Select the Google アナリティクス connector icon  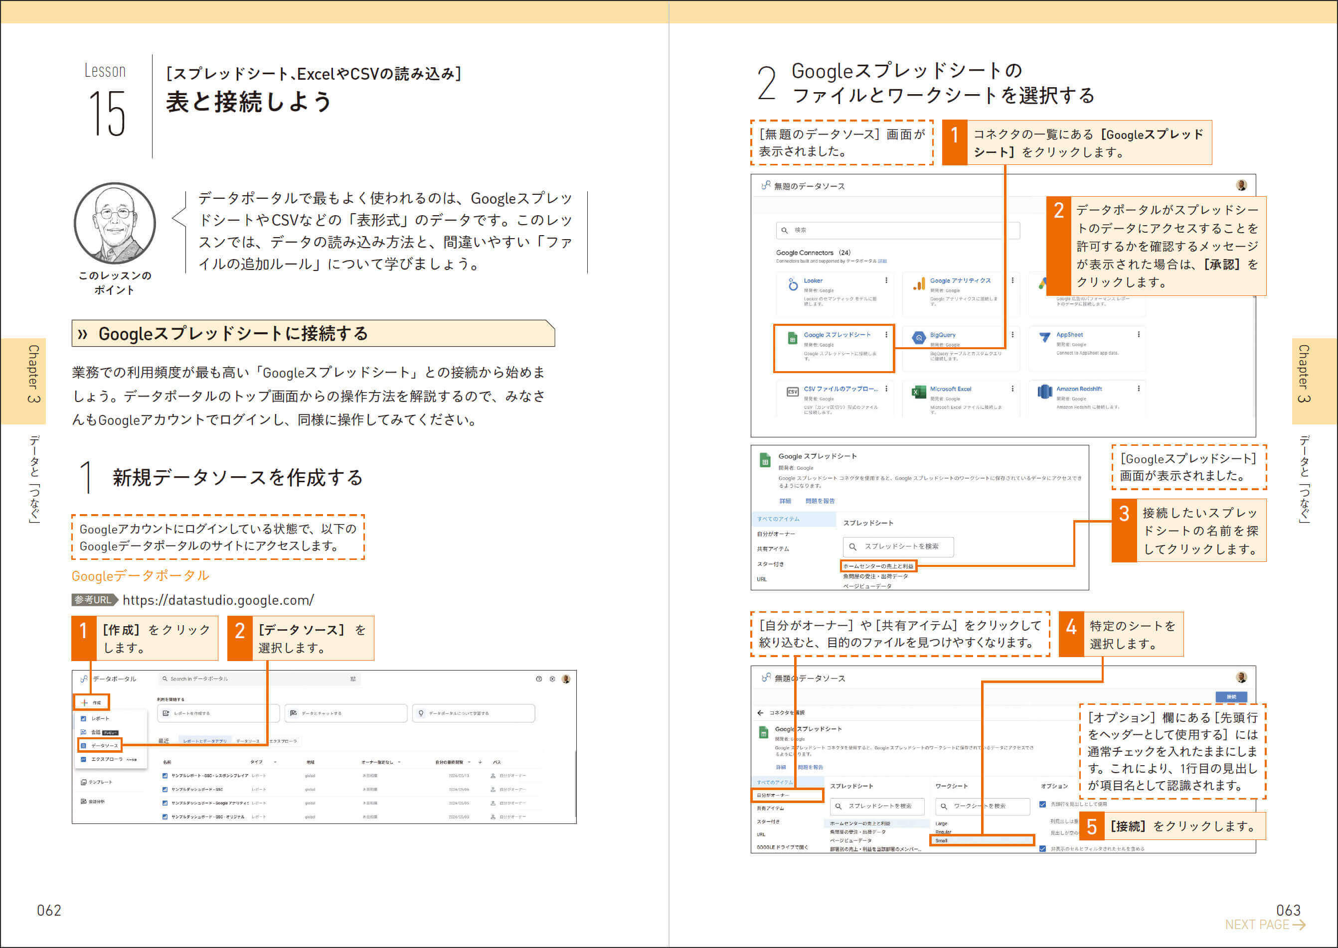(919, 283)
